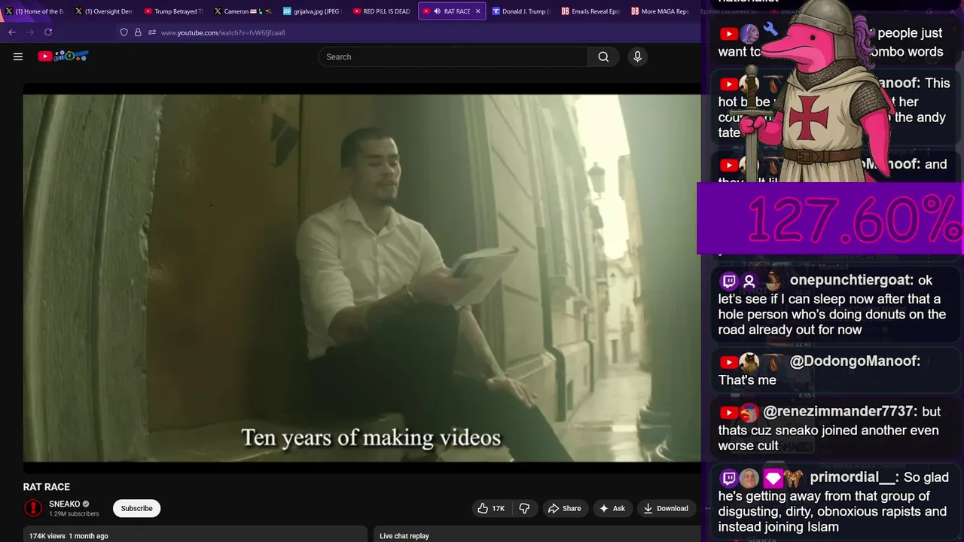Click the video player frame
Screen dimensions: 964x542
[x=361, y=278]
